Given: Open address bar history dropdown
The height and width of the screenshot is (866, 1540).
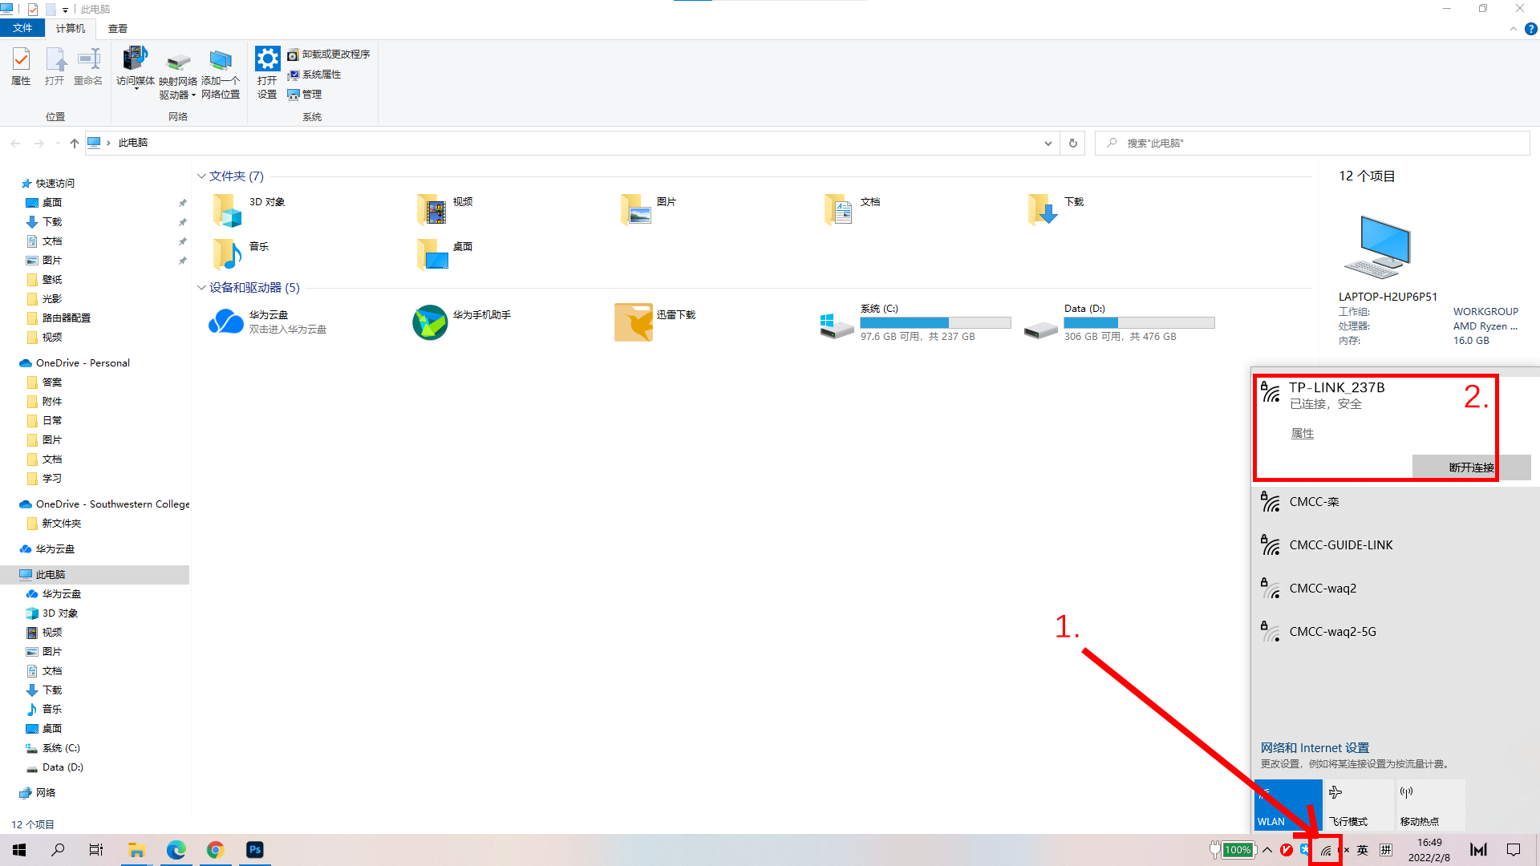Looking at the screenshot, I should 1048,144.
